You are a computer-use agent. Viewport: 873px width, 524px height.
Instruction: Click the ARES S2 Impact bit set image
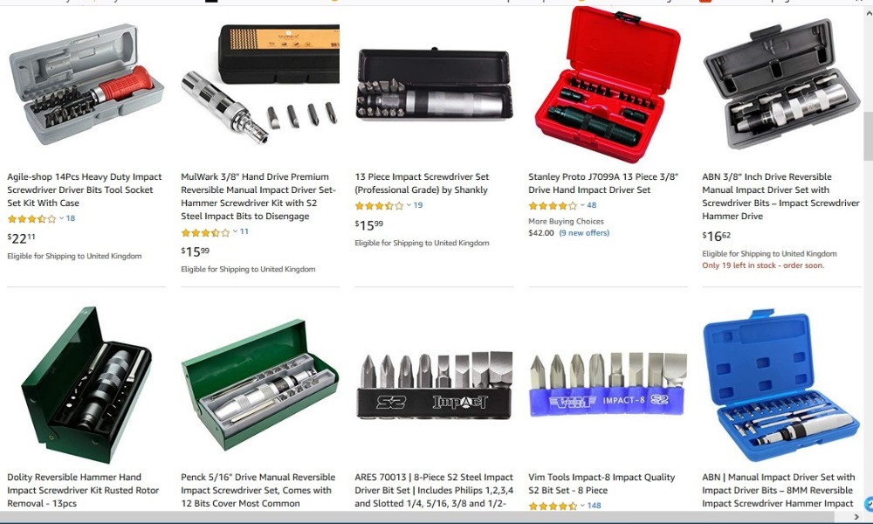pyautogui.click(x=434, y=385)
